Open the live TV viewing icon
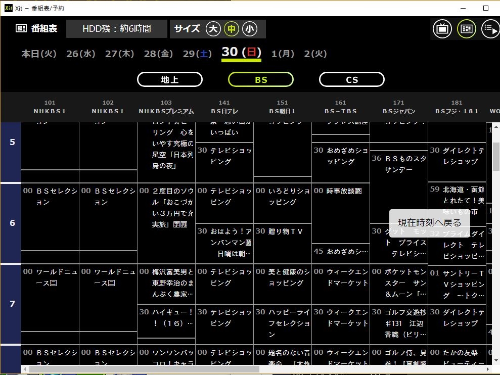The image size is (500, 375). click(442, 29)
